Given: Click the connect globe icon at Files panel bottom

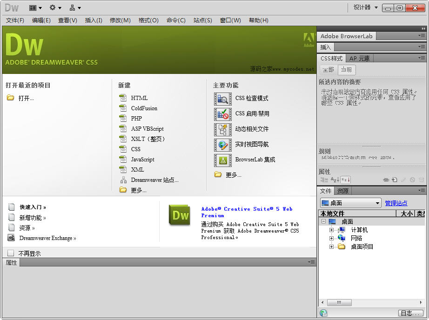Looking at the screenshot, I should tap(323, 313).
